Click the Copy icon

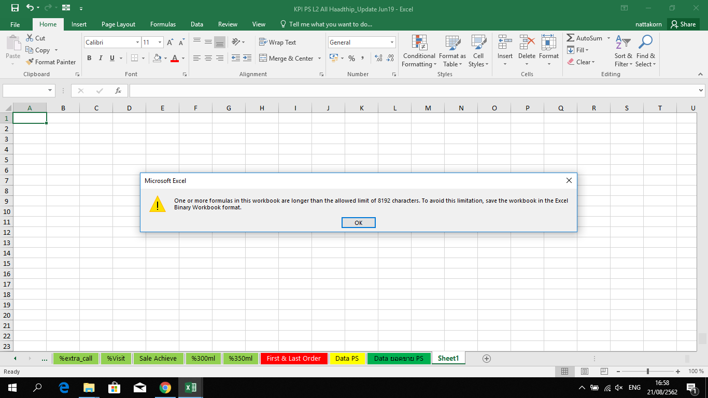click(30, 50)
